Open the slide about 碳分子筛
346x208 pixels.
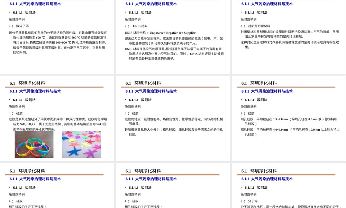pos(57,37)
